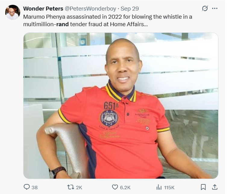Open the three-dot more options menu
The height and width of the screenshot is (194, 229).
tap(215, 8)
